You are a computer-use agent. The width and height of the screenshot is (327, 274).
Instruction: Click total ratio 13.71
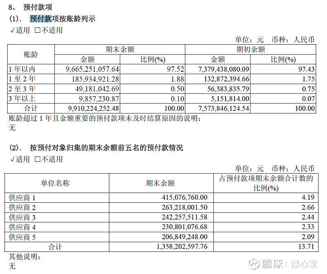coord(306,247)
